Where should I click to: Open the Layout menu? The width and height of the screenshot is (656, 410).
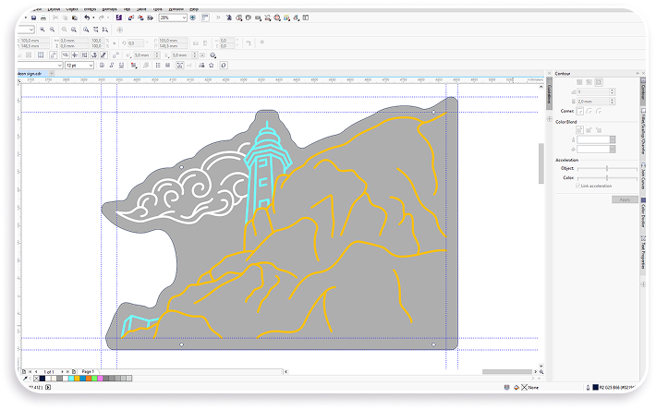[x=54, y=9]
